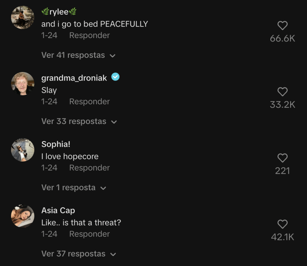Like rylee's PEACEFULLY comment
The height and width of the screenshot is (266, 307).
[282, 26]
